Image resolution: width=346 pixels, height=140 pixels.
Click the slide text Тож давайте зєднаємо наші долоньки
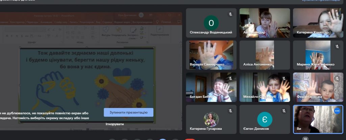(x=85, y=53)
